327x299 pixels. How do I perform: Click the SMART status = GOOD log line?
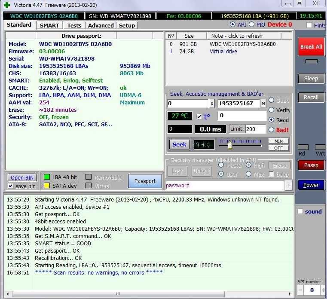tap(63, 243)
